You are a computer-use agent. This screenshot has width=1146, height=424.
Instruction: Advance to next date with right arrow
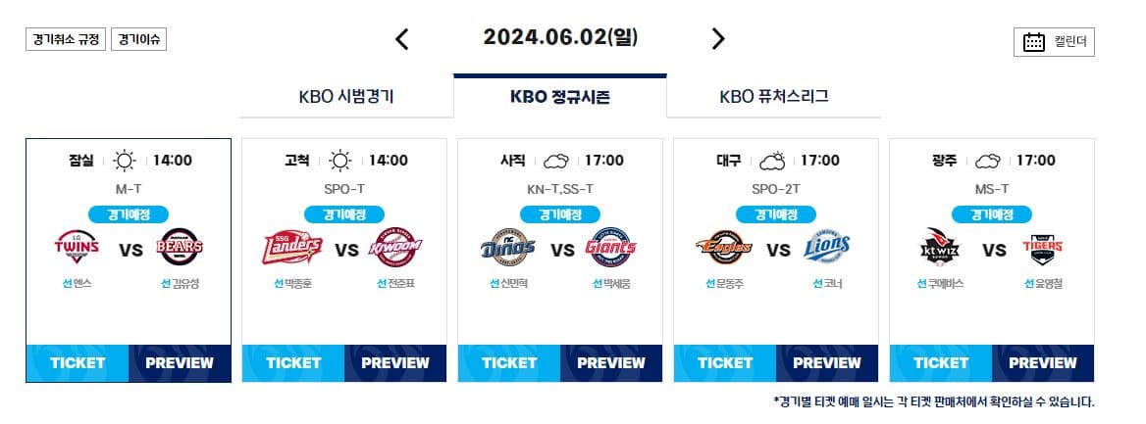718,39
